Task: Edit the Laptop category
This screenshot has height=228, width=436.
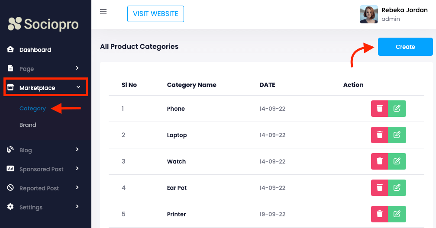Action: click(397, 135)
